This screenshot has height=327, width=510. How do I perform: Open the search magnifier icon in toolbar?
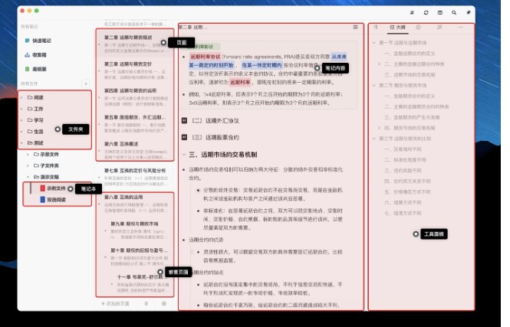453,13
